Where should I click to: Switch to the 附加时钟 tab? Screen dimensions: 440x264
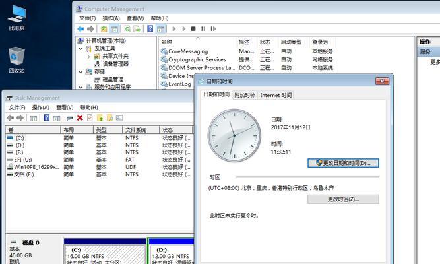tap(245, 95)
